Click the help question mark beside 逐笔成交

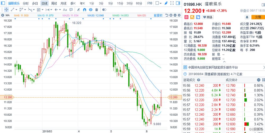198,80
